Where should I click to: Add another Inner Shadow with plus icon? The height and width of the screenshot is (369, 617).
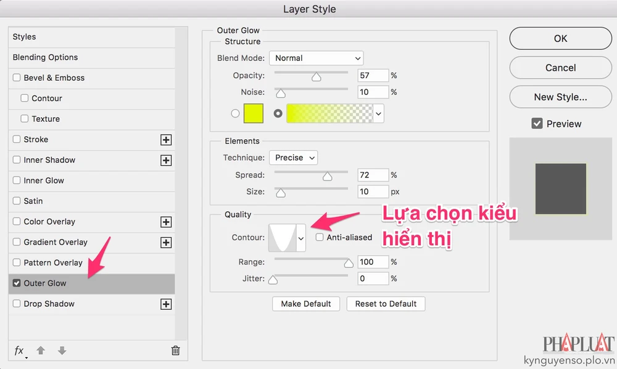165,160
